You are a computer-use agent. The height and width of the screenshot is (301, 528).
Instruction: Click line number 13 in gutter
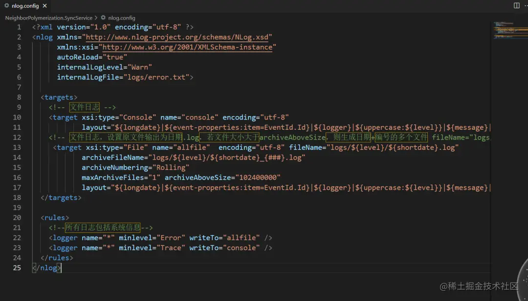17,147
